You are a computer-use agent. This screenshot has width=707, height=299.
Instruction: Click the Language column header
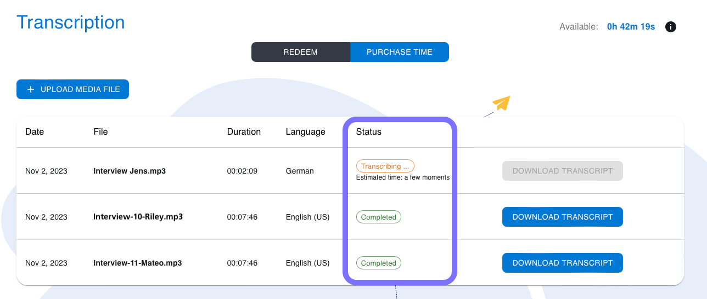click(306, 131)
